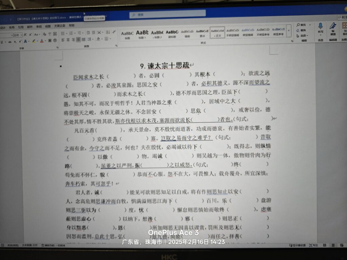Screen dimensions: 347x260
Task: Apply the 标题 1 heading style
Action: click(x=142, y=35)
